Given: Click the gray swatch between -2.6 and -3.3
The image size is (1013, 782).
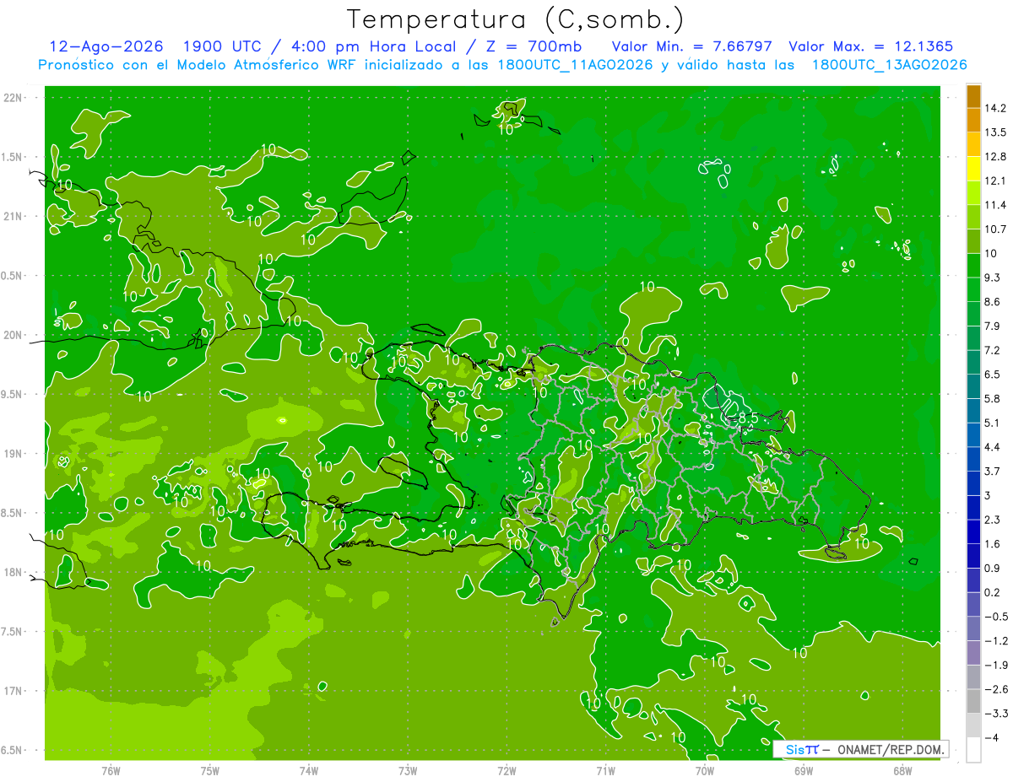Looking at the screenshot, I should 973,701.
